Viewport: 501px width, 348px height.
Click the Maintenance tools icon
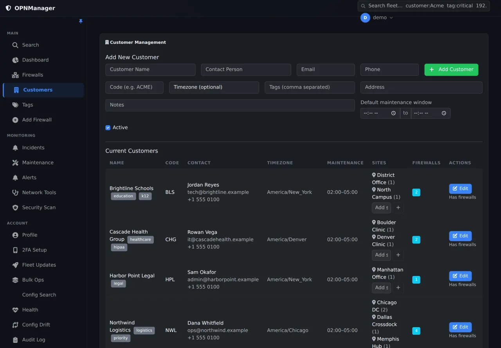point(15,162)
